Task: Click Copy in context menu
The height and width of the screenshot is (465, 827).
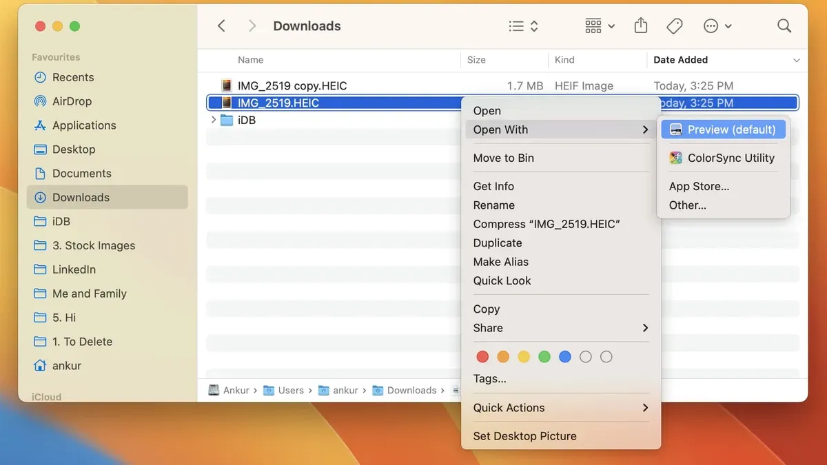Action: 561,309
